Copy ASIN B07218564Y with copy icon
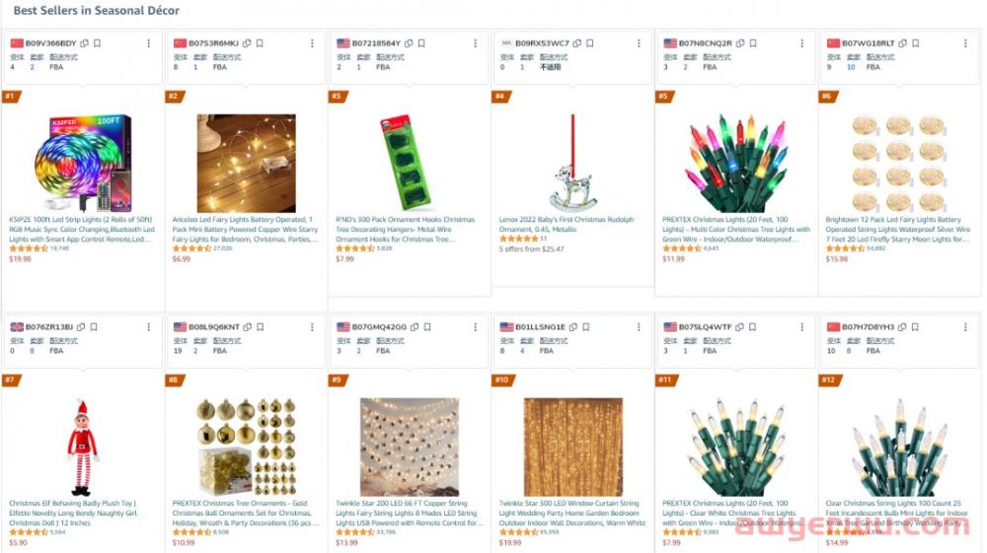987x553 pixels. [410, 43]
